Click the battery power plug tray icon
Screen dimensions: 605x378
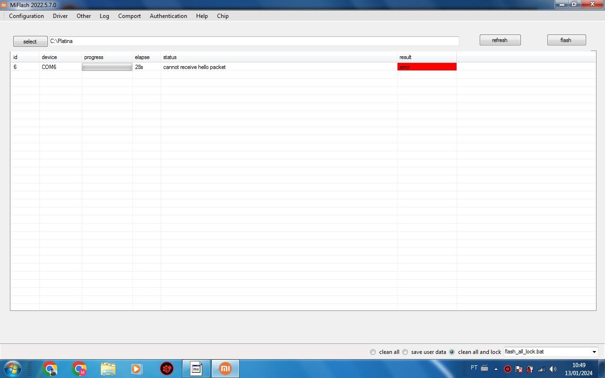pyautogui.click(x=530, y=369)
